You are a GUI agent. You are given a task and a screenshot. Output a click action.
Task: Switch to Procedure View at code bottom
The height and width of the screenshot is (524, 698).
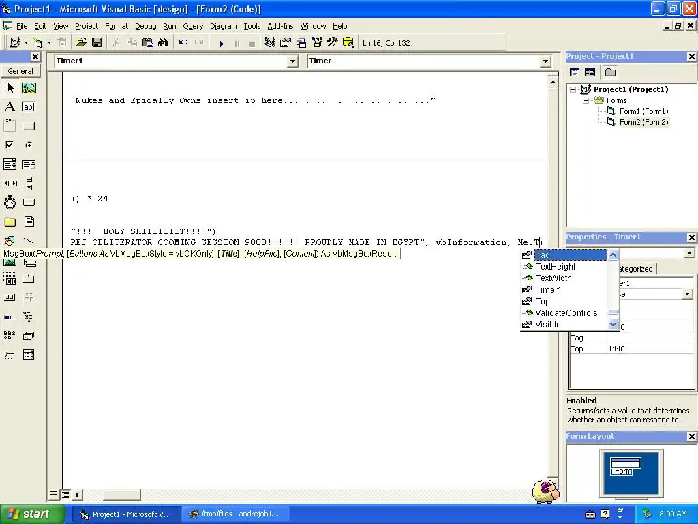tap(54, 494)
